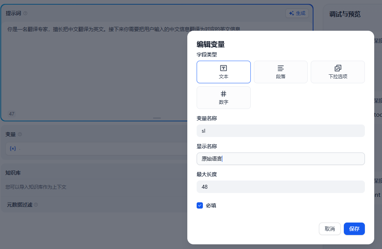Click the 47 character count badge
The width and height of the screenshot is (382, 249).
coord(12,114)
